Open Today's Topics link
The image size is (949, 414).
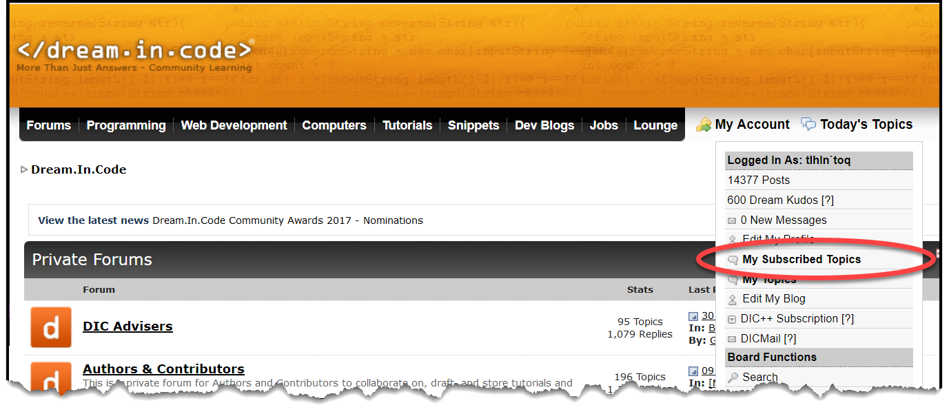866,125
